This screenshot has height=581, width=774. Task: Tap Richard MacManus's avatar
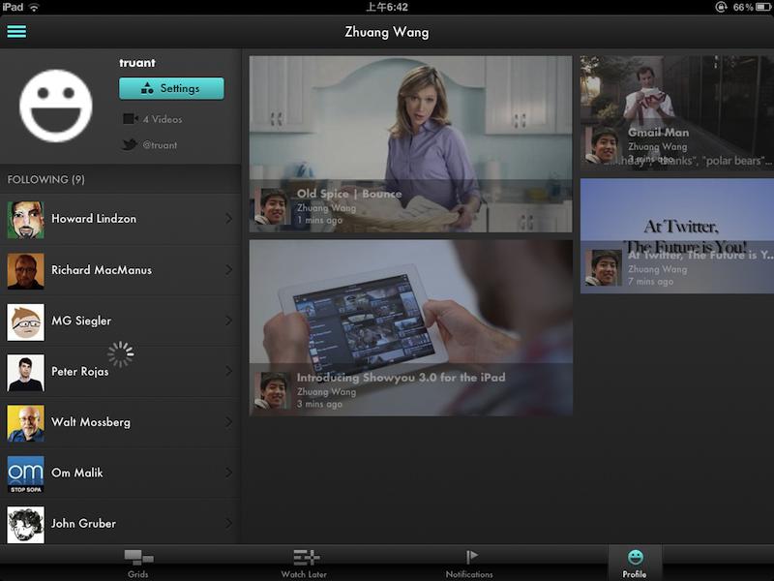(x=26, y=271)
